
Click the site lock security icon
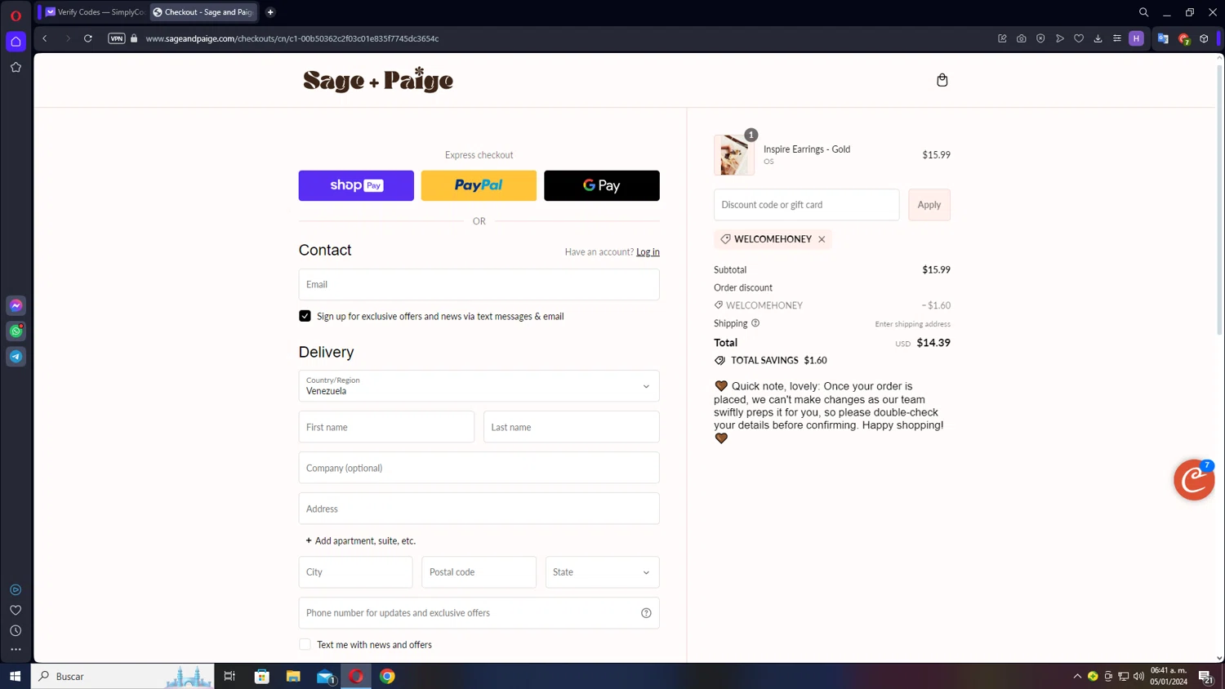pos(134,38)
